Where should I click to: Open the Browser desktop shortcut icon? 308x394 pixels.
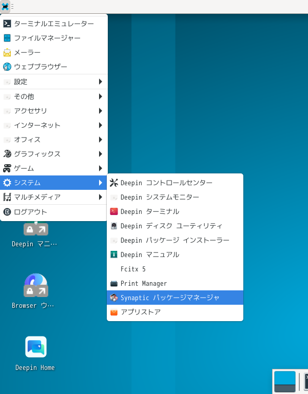pos(36,285)
